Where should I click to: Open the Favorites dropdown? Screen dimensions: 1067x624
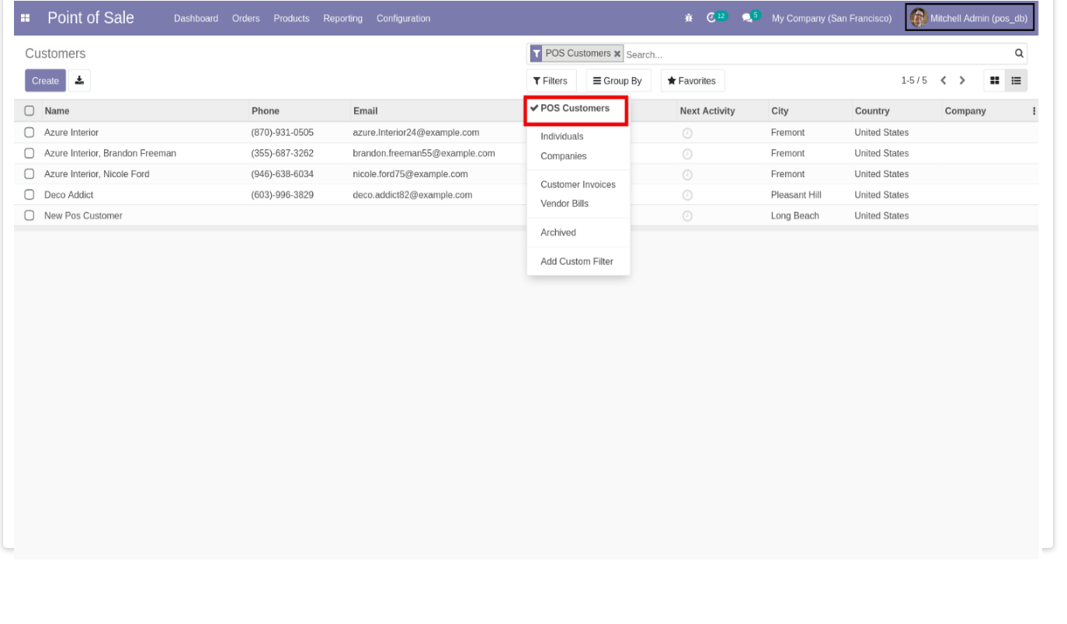[x=692, y=81]
